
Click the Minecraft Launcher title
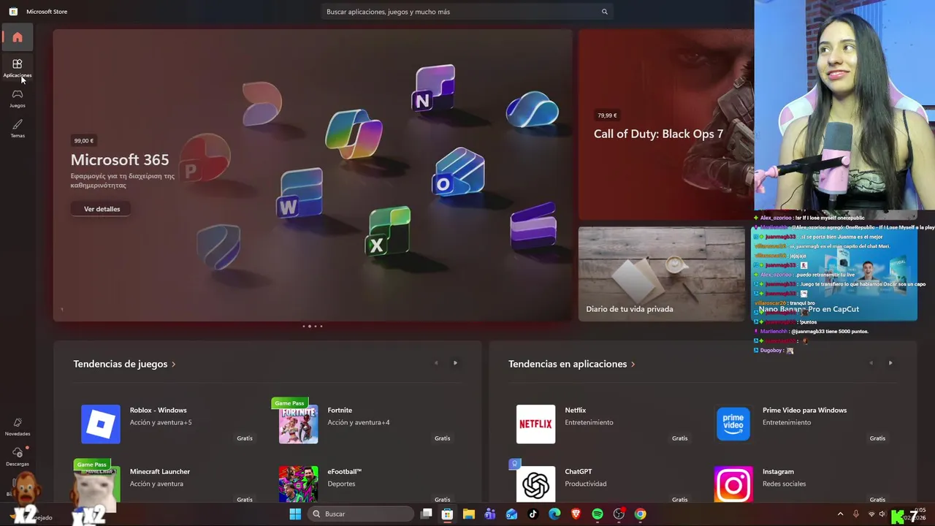point(160,471)
